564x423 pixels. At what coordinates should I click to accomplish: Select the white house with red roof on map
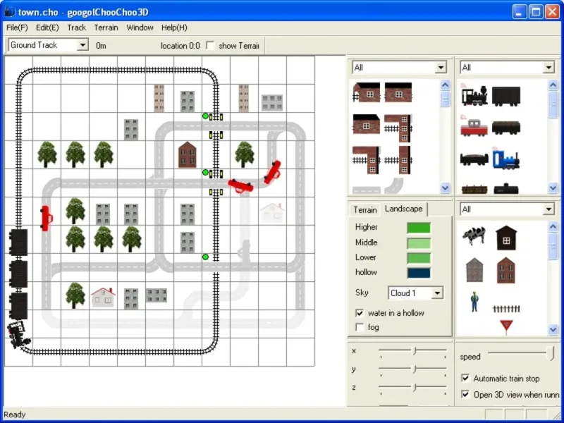click(x=103, y=297)
